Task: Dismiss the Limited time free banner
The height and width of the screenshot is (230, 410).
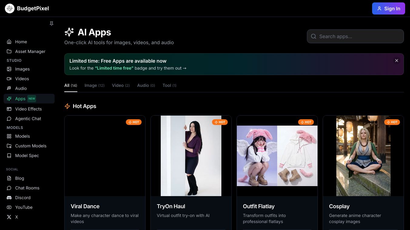Action: coord(396,61)
